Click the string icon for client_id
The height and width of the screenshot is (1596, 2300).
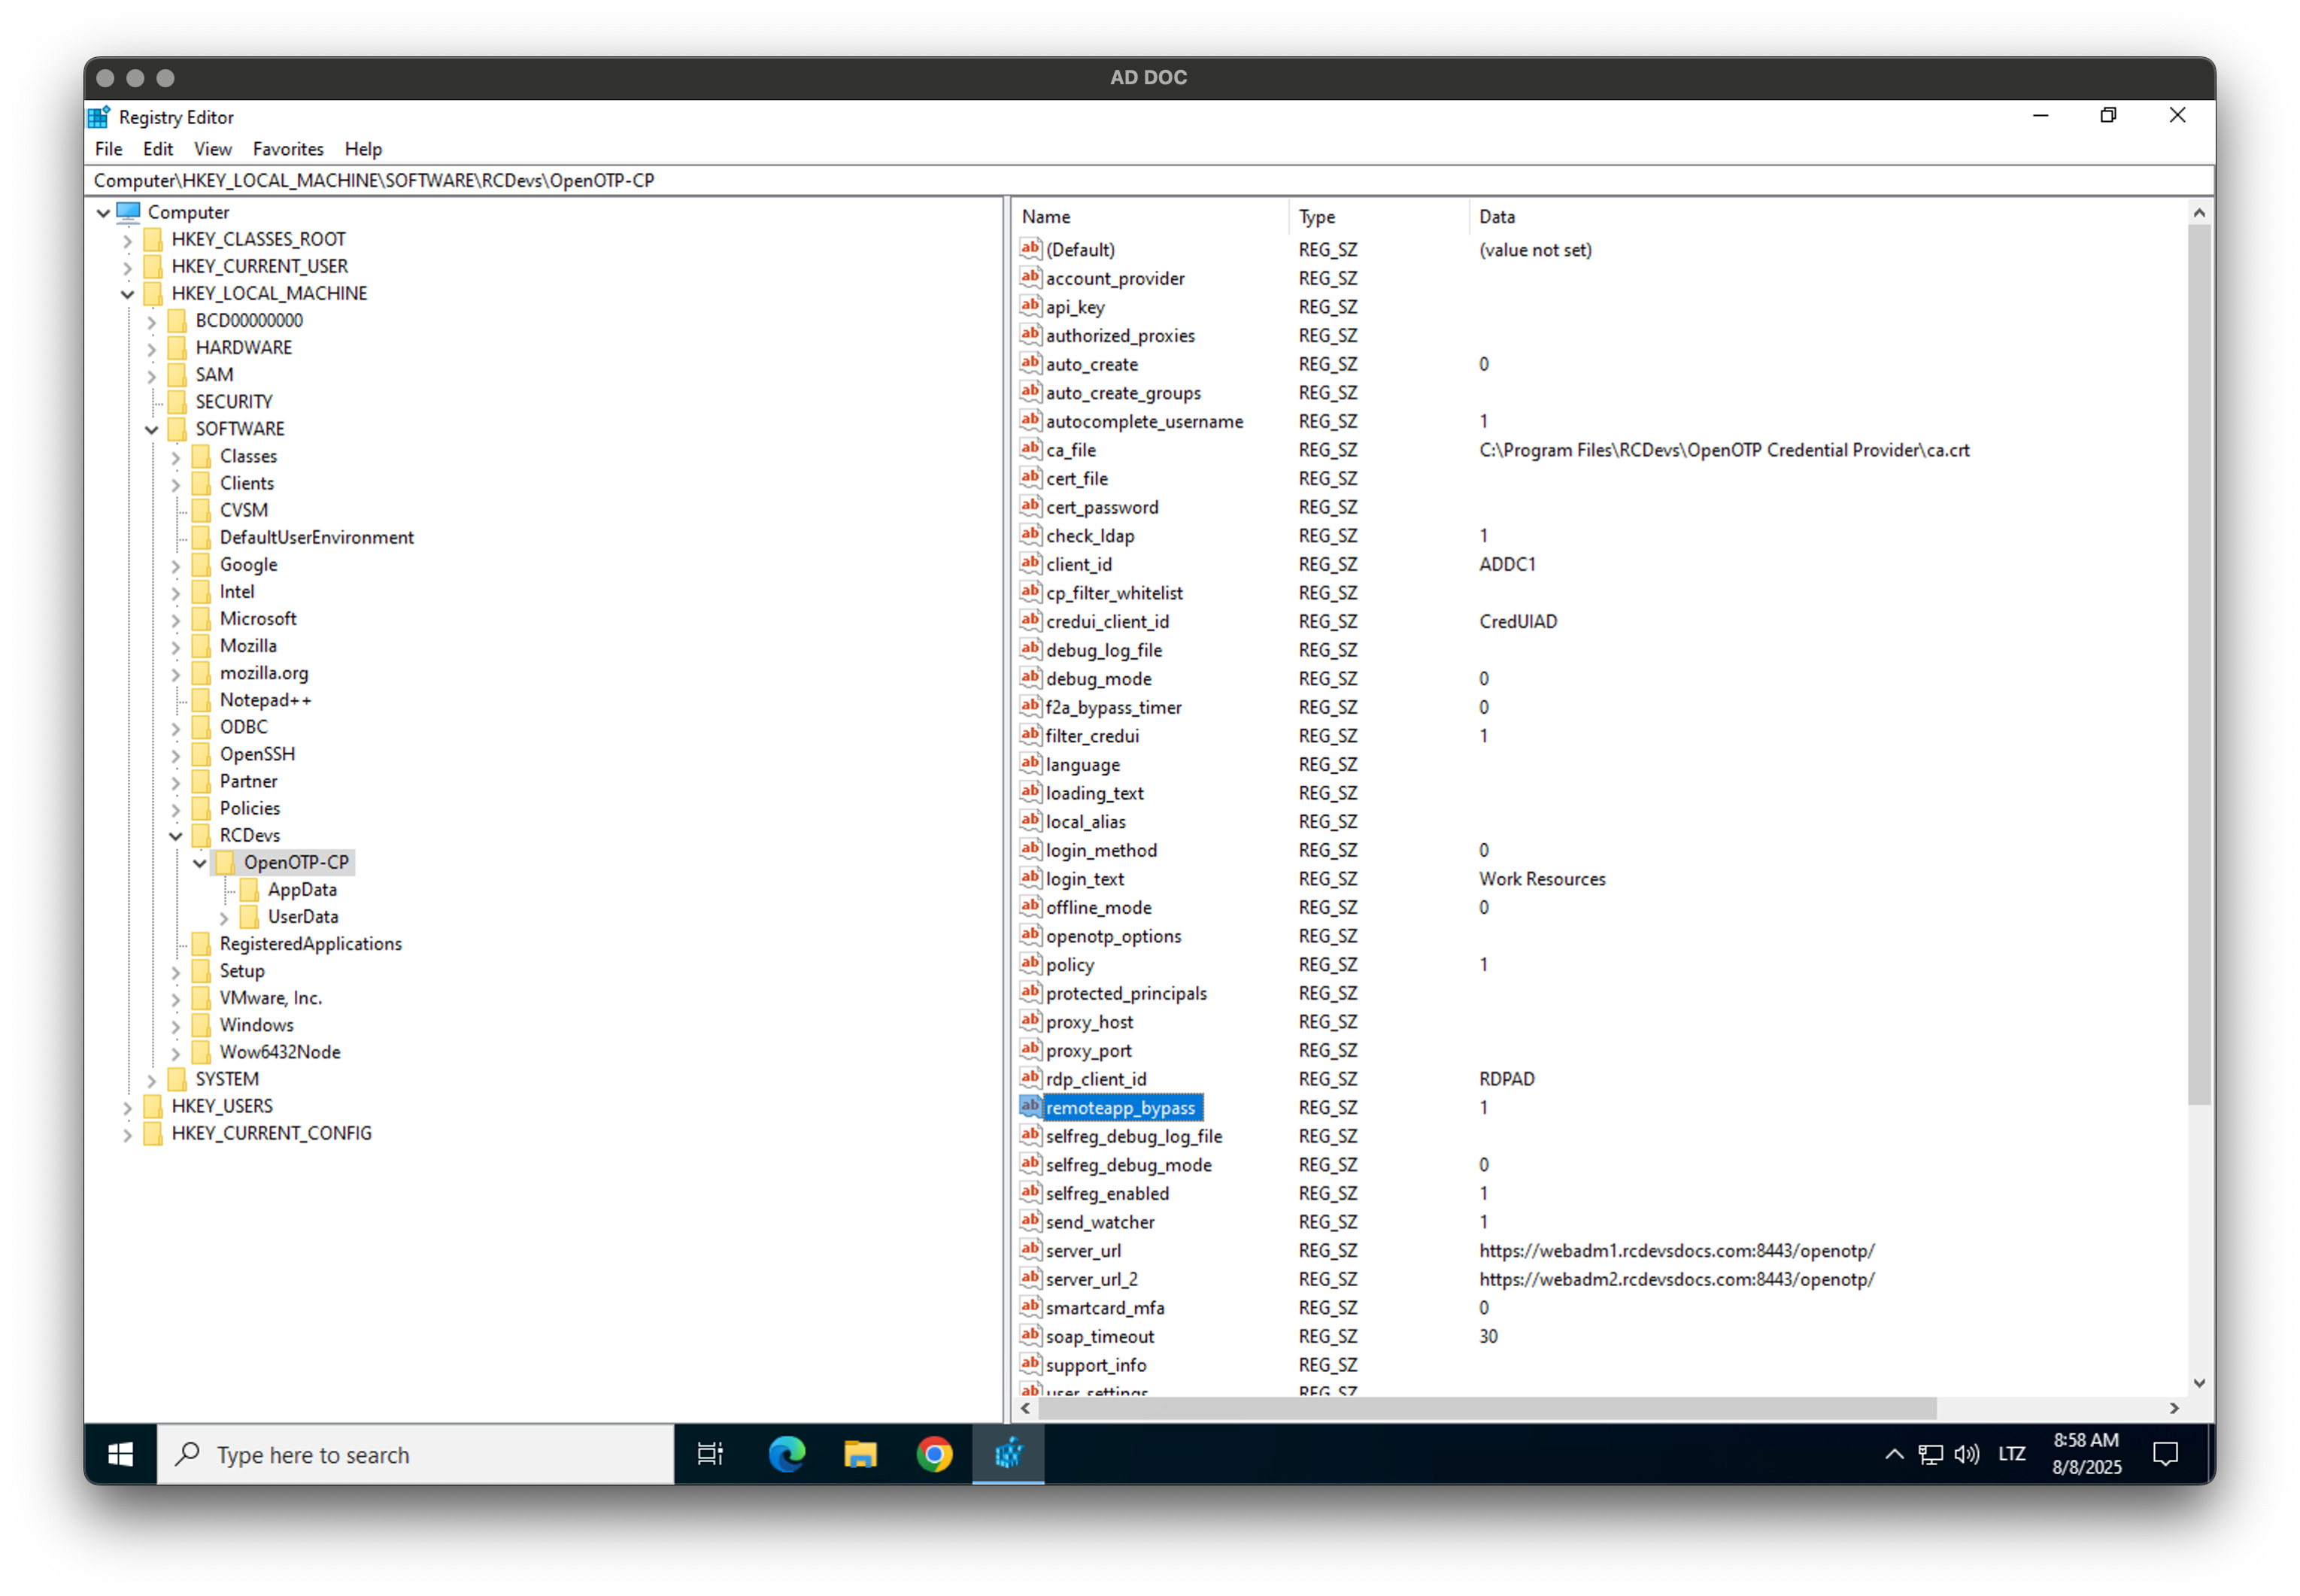point(1030,563)
